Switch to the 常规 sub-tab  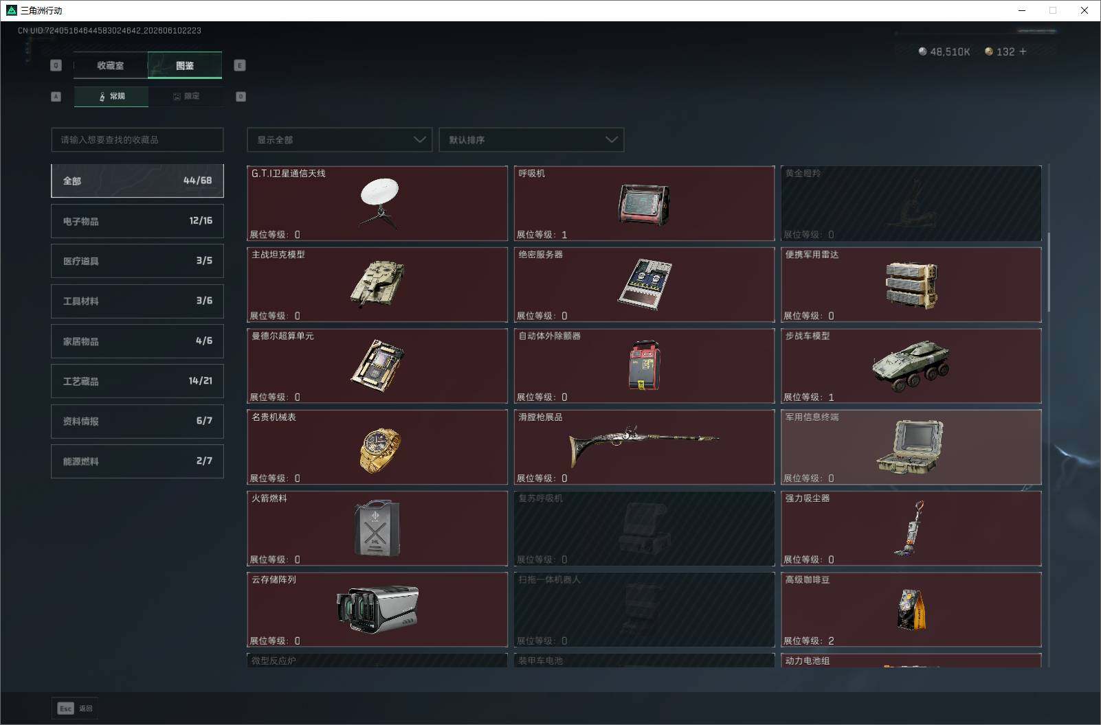point(111,96)
